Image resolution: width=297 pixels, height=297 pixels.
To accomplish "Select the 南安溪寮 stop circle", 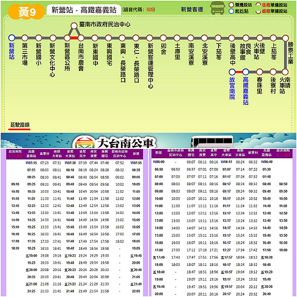I will [x=191, y=38].
